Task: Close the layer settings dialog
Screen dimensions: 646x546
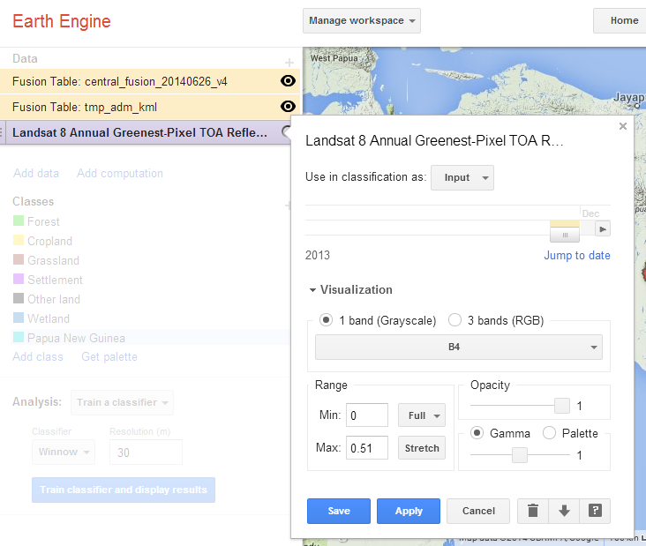Action: coord(623,126)
